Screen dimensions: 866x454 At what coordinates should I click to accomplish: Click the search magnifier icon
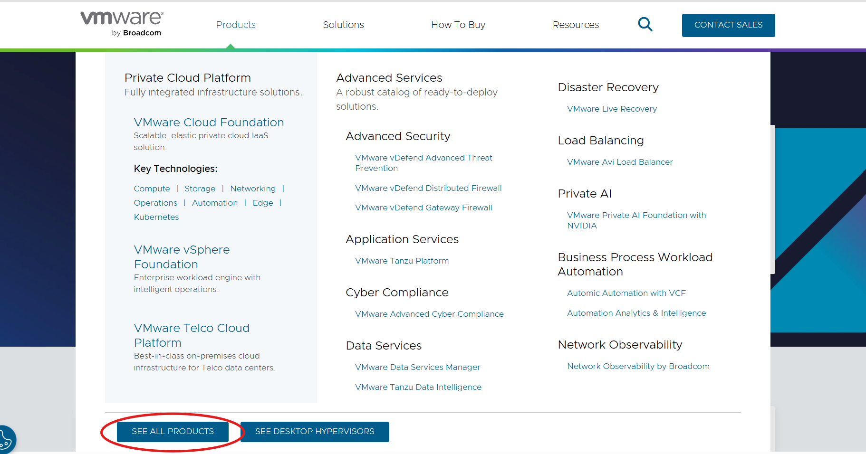coord(645,24)
